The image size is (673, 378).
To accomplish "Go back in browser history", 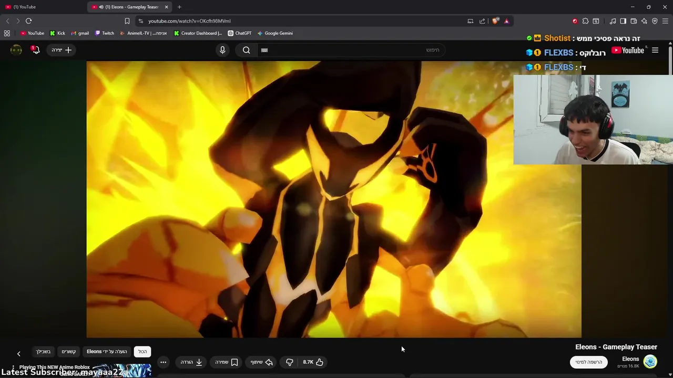I will [7, 21].
